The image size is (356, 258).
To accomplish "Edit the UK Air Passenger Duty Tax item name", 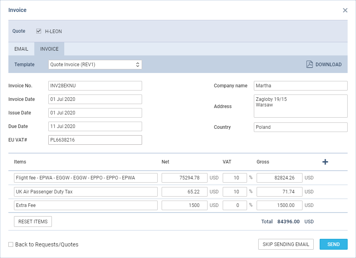I will point(85,192).
